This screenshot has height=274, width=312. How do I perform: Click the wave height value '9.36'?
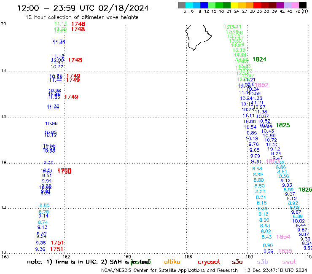tap(40, 249)
